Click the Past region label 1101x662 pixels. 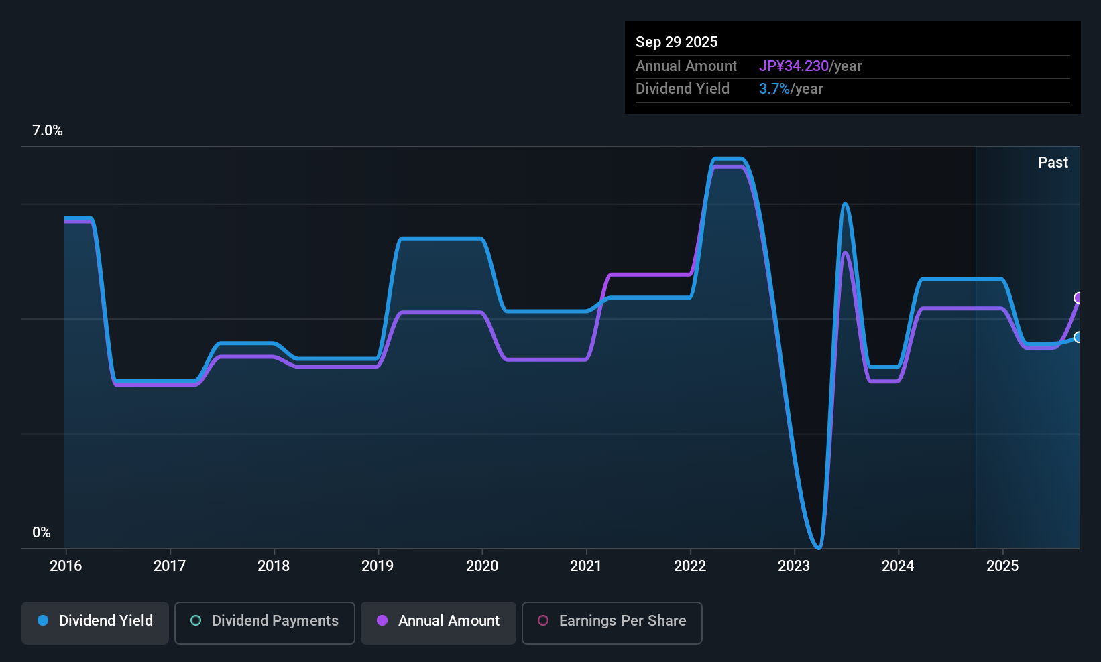click(x=1053, y=163)
